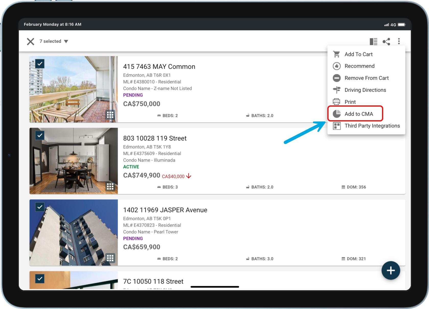Screen dimensions: 429x309
Task: Click 'ML# E4375609 - Residential'
Action: pos(152,154)
